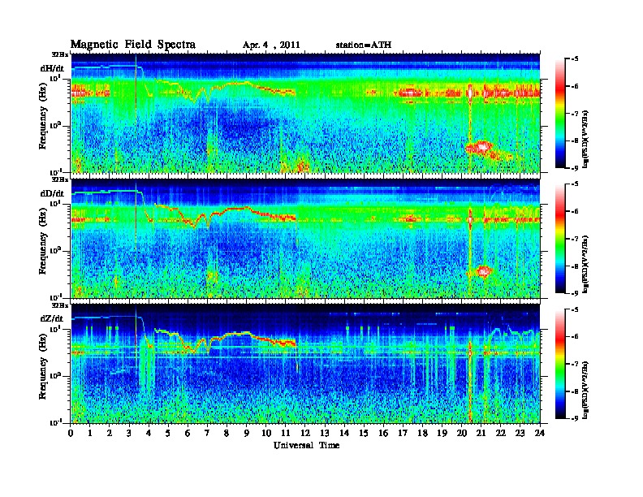This screenshot has height=497, width=643.
Task: Click the red wavy emission line near 9 UT in dZ/dt
Action: (247, 334)
